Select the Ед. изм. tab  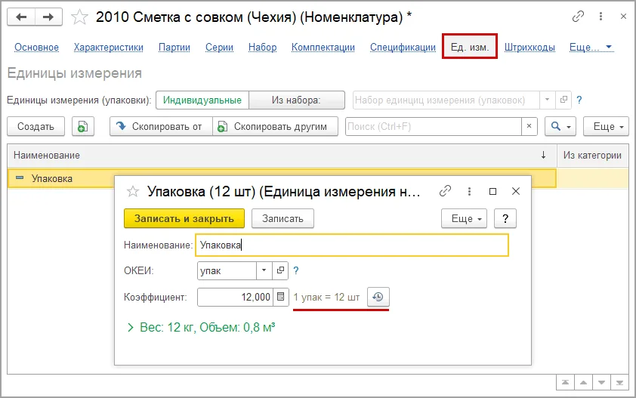pos(470,47)
